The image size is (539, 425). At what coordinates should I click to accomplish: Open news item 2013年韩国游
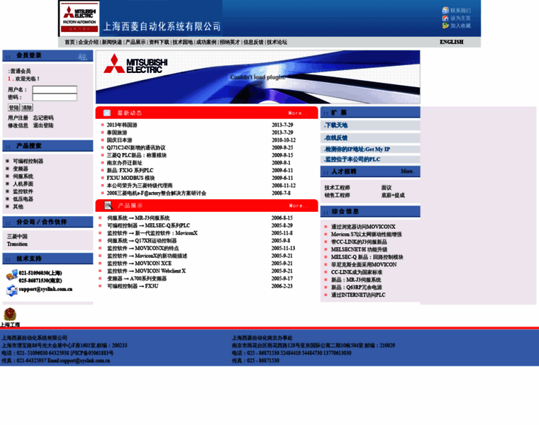(122, 125)
